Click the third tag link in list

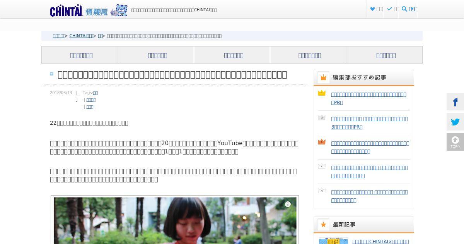tap(90, 107)
